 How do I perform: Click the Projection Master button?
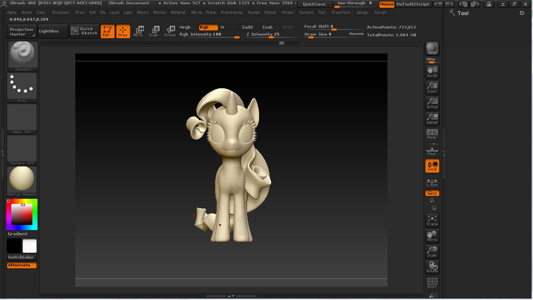tap(22, 31)
